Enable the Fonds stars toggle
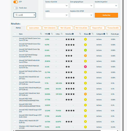 click(x=16, y=8)
